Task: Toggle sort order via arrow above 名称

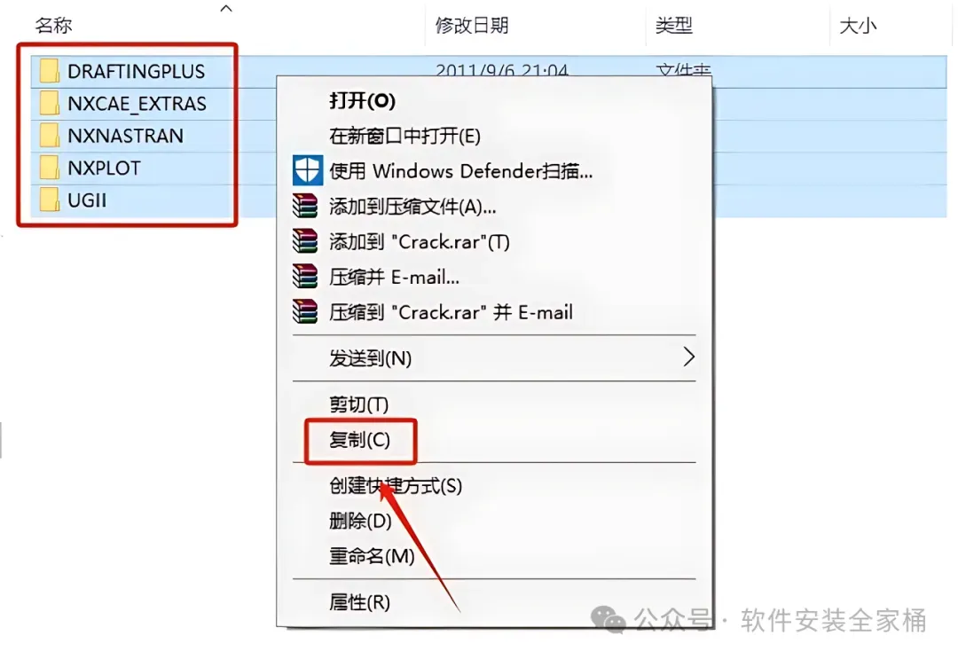Action: pos(226,9)
